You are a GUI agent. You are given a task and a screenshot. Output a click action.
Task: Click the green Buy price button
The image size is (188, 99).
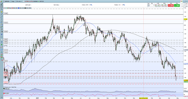[x=177, y=5]
